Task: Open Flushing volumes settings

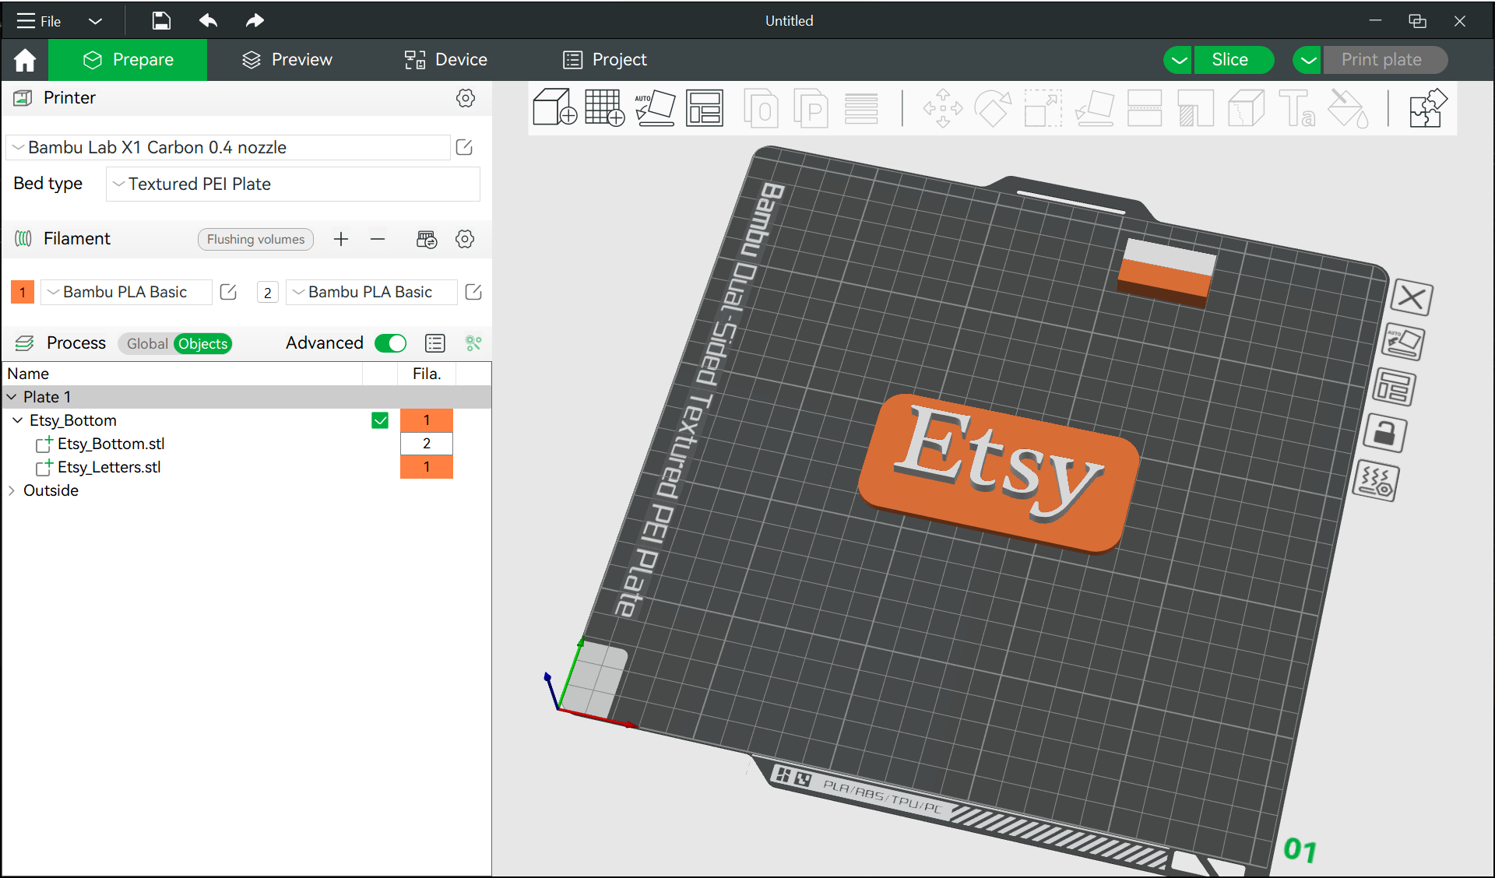Action: coord(255,239)
